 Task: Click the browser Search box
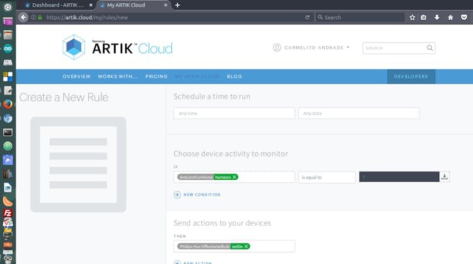(x=361, y=17)
